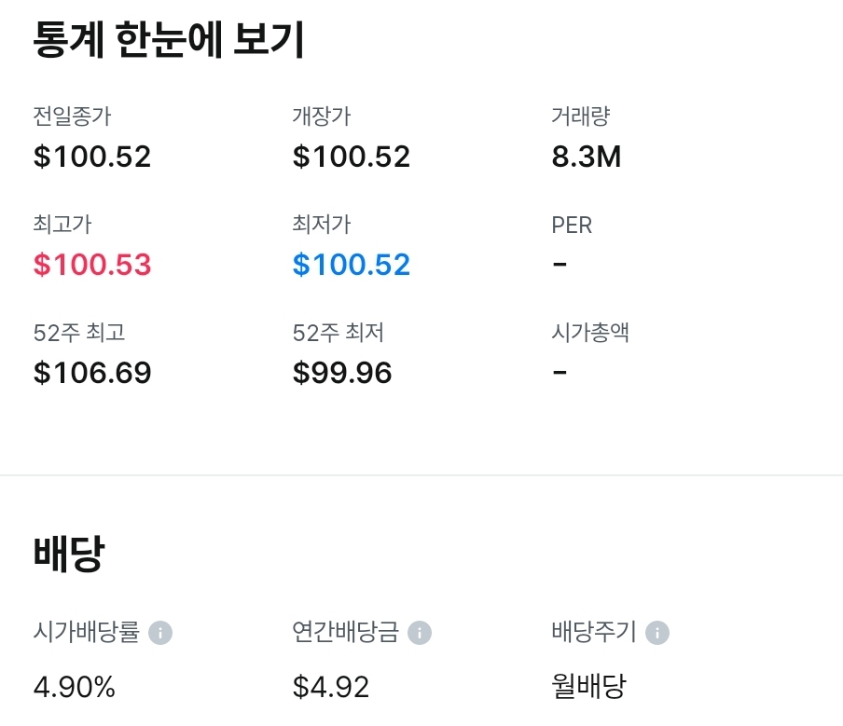Click info icon next to 배당주기
Image resolution: width=843 pixels, height=726 pixels.
point(657,633)
